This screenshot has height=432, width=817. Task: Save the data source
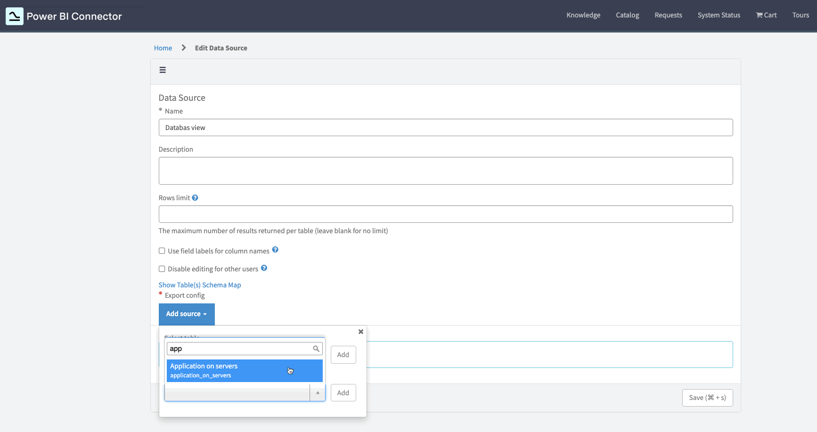point(707,398)
